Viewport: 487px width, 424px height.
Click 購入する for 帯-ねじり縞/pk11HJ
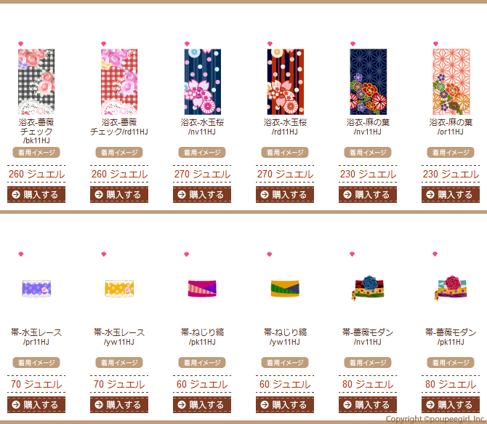point(202,404)
